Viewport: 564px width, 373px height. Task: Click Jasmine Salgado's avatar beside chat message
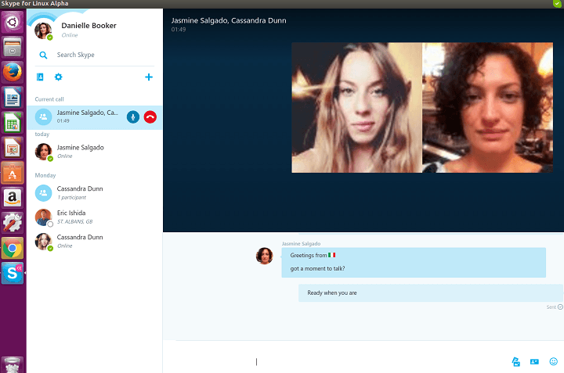click(x=265, y=256)
